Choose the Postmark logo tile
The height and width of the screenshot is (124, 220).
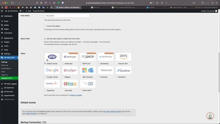106,70
